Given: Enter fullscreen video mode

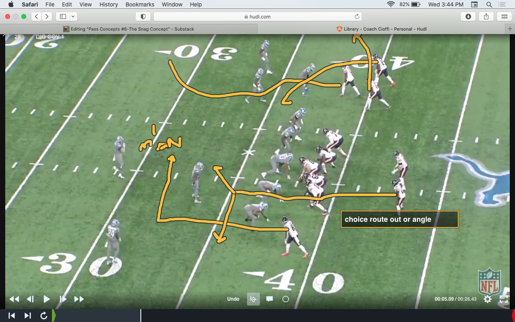Looking at the screenshot, I should coord(504,299).
